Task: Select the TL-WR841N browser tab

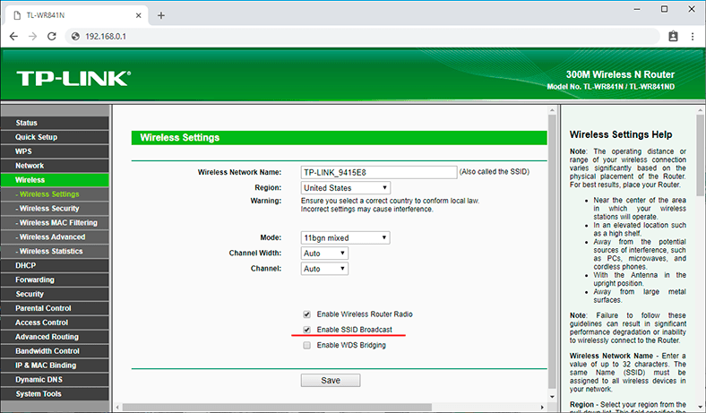Action: pyautogui.click(x=77, y=15)
